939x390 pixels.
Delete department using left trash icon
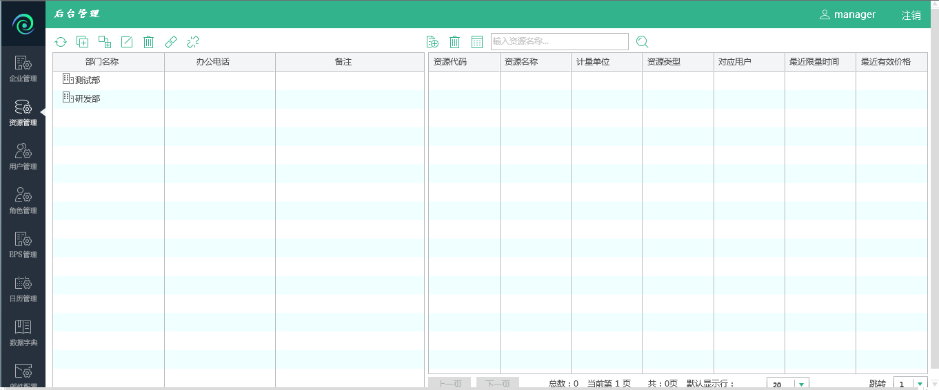coord(148,42)
